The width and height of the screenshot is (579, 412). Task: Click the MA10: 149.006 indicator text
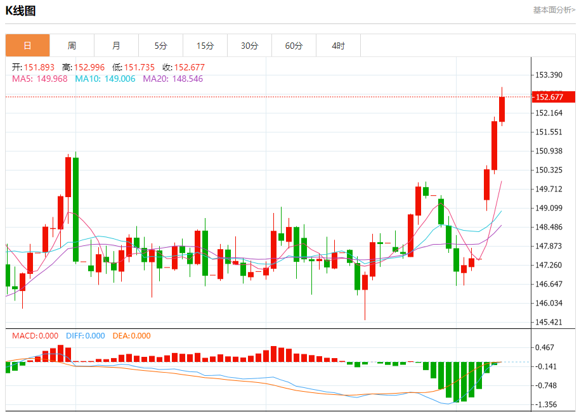coord(105,79)
